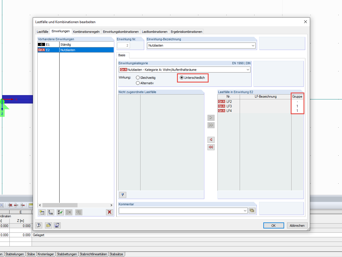Select the Gleichzeitig radio option
The width and height of the screenshot is (342, 257).
(146, 78)
